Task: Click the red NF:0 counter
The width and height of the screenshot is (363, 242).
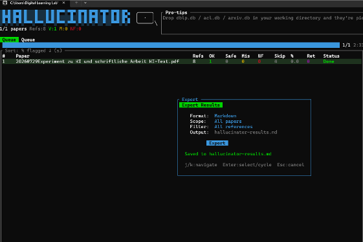Action: [x=76, y=29]
